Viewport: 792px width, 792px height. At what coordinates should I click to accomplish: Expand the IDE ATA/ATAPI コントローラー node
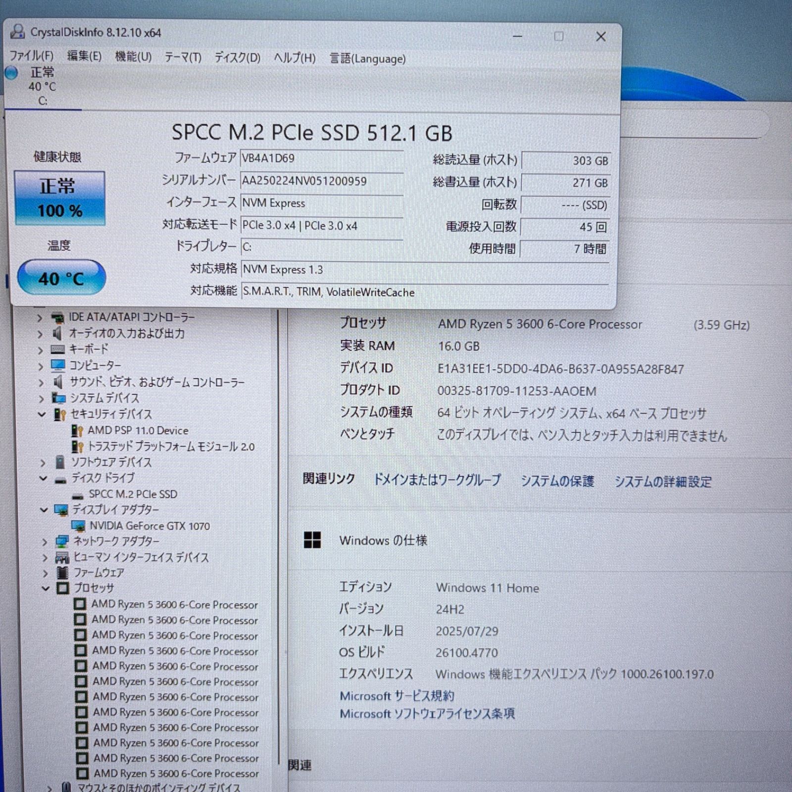tap(40, 318)
